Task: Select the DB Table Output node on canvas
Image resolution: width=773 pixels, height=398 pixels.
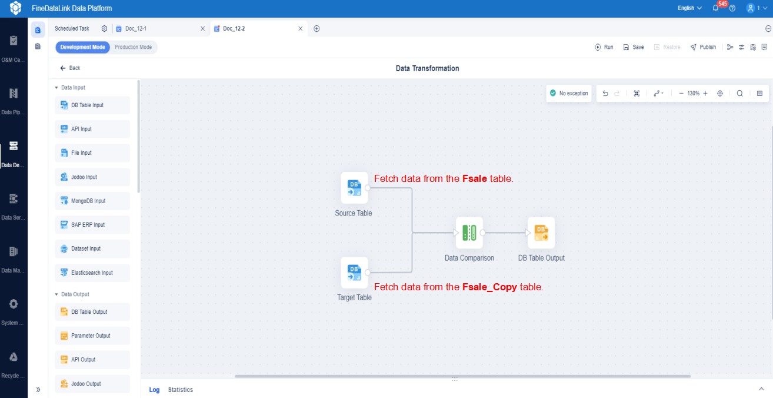Action: pyautogui.click(x=541, y=233)
